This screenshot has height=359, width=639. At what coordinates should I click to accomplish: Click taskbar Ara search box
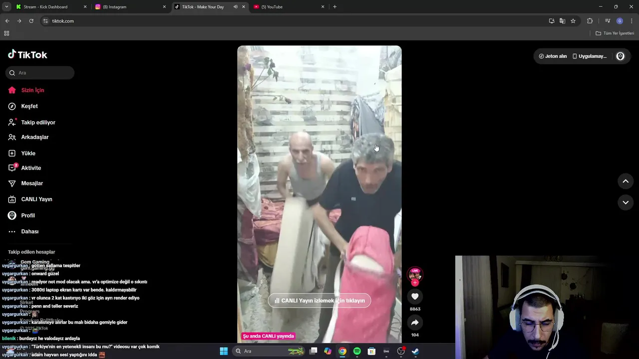[x=269, y=351]
